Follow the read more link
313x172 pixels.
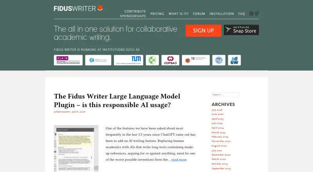pyautogui.click(x=179, y=159)
